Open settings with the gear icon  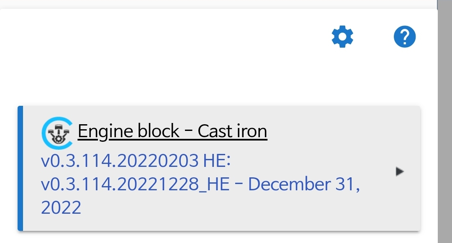tap(342, 36)
